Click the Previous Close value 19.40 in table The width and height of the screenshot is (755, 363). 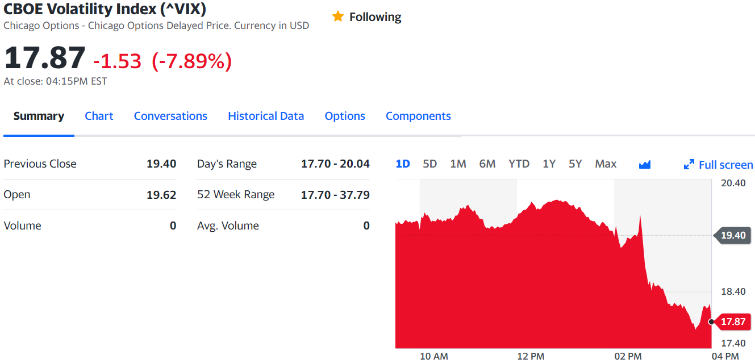point(161,164)
